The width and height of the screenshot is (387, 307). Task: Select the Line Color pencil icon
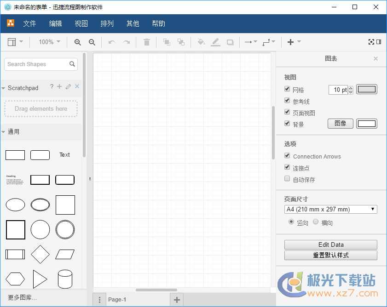215,42
